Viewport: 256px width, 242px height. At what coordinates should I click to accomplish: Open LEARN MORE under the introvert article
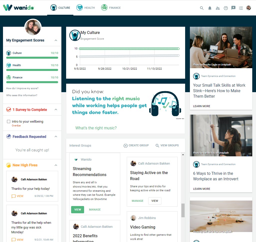[201, 189]
